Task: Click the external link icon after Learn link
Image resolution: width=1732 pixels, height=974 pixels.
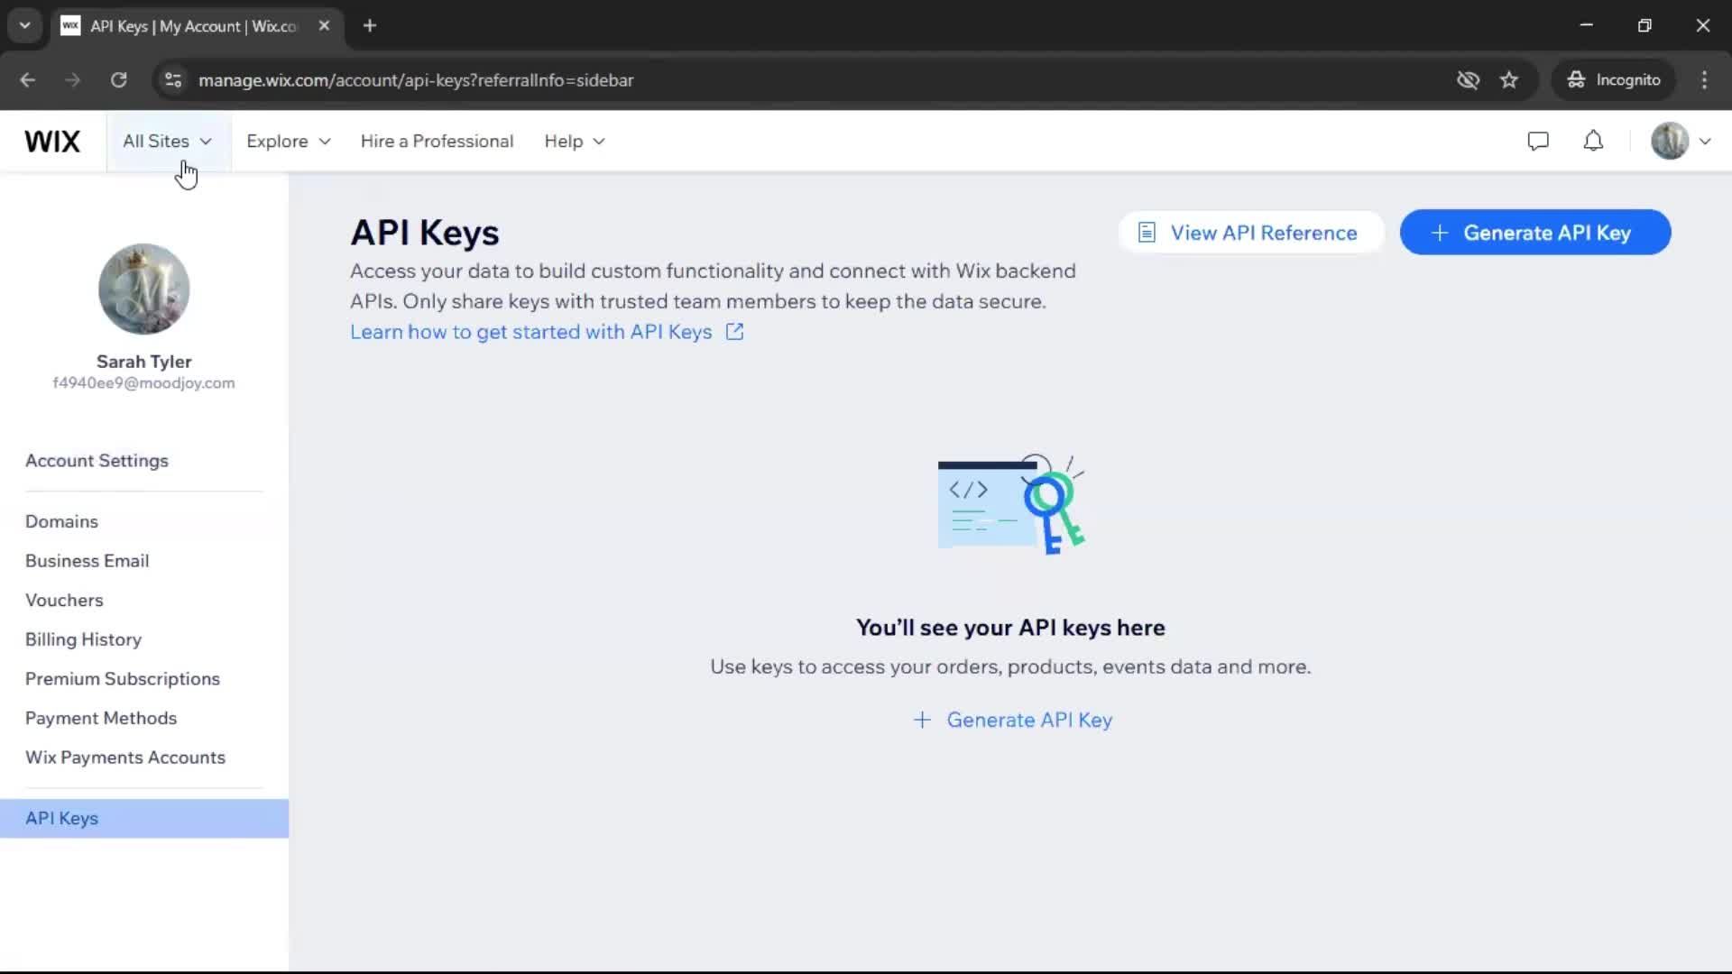Action: pos(735,332)
